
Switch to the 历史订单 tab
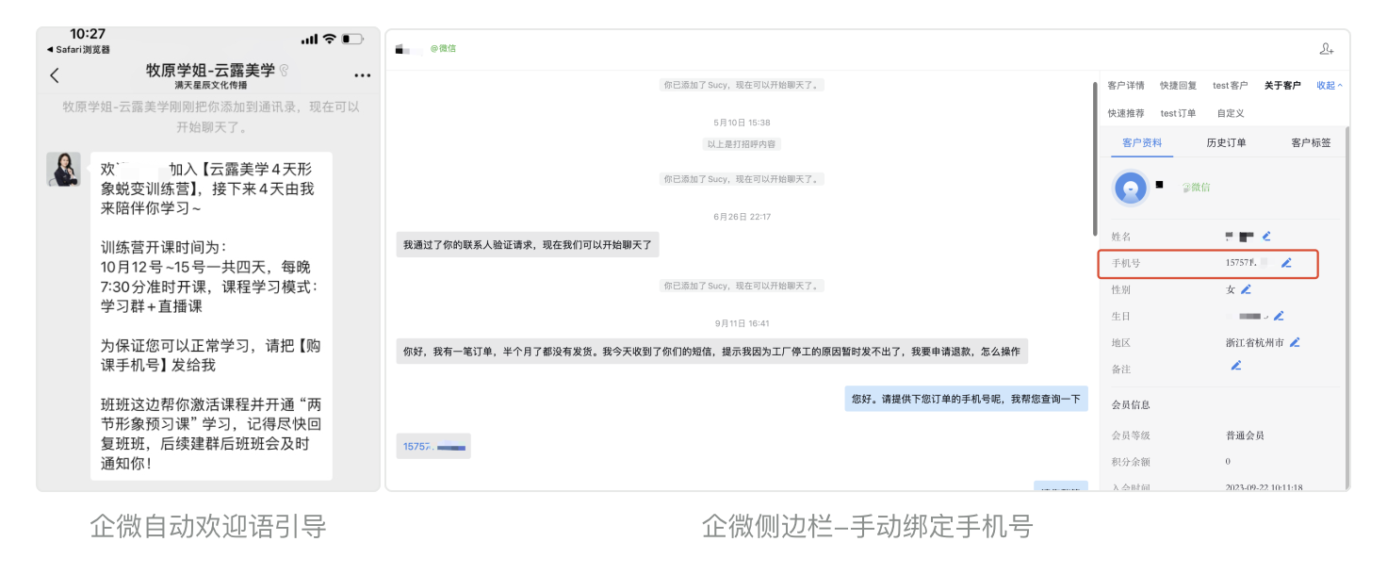point(1226,143)
